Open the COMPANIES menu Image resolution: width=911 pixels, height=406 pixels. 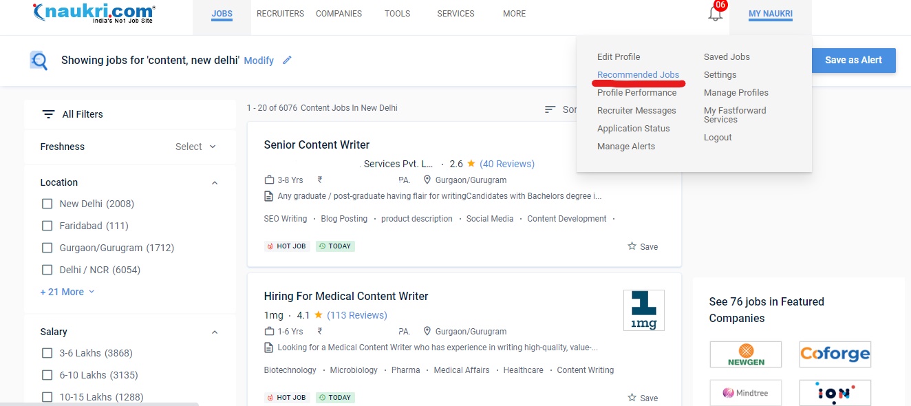(x=339, y=14)
